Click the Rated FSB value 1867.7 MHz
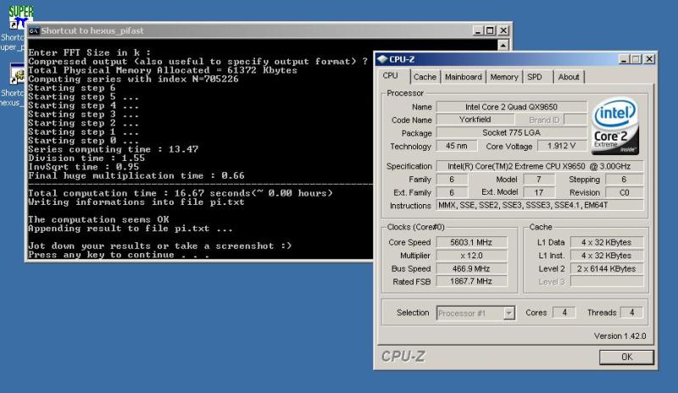 (471, 281)
